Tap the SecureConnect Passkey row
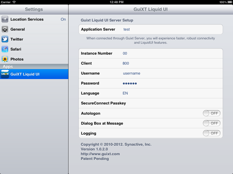Viewport: 233px width, 174px height. tap(151, 103)
